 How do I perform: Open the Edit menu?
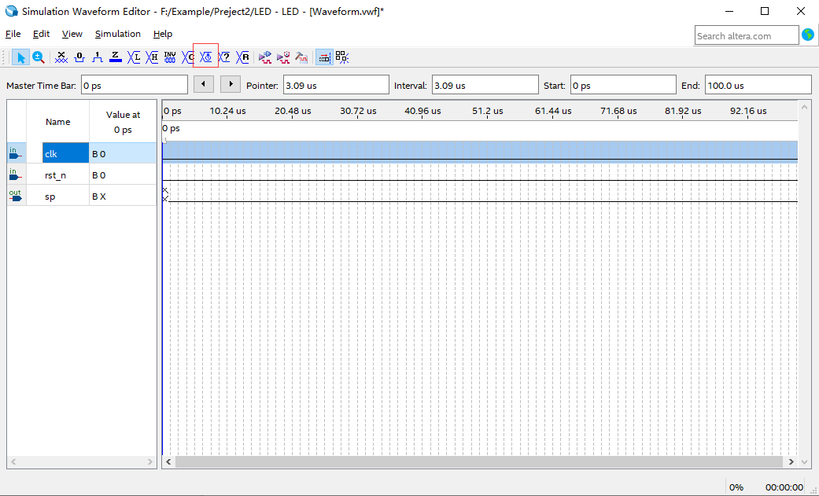coord(41,34)
